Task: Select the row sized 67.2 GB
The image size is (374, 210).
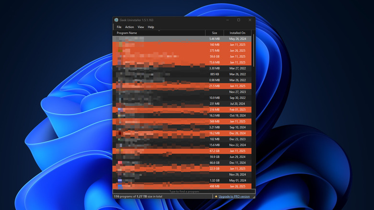Action: (182, 151)
